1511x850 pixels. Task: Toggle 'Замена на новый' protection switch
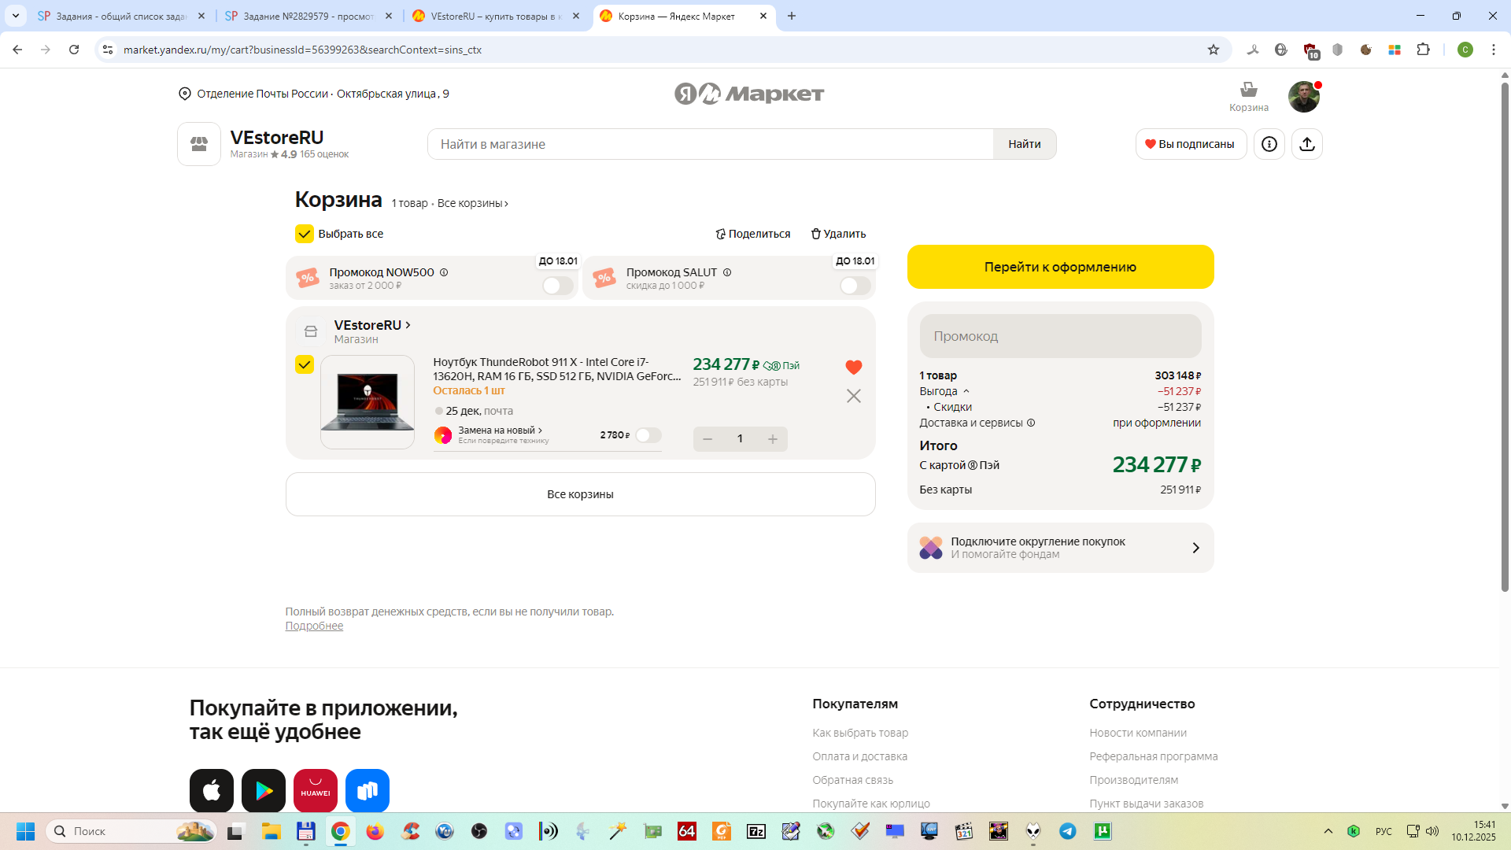(648, 435)
